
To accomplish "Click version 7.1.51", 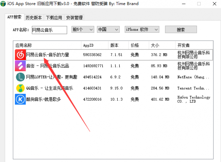I will (116, 55).
